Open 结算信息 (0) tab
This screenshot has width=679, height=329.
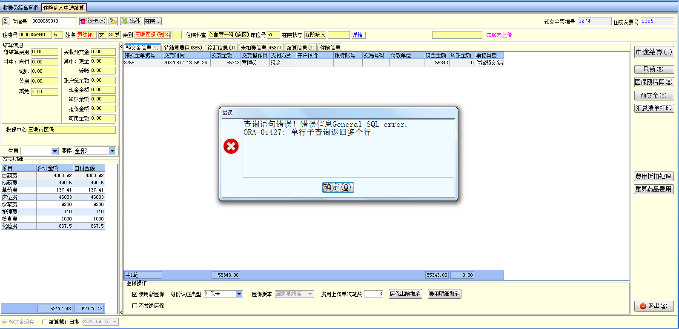click(x=301, y=48)
